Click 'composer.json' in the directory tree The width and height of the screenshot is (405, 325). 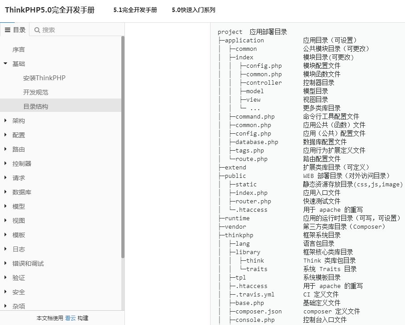[x=259, y=312]
